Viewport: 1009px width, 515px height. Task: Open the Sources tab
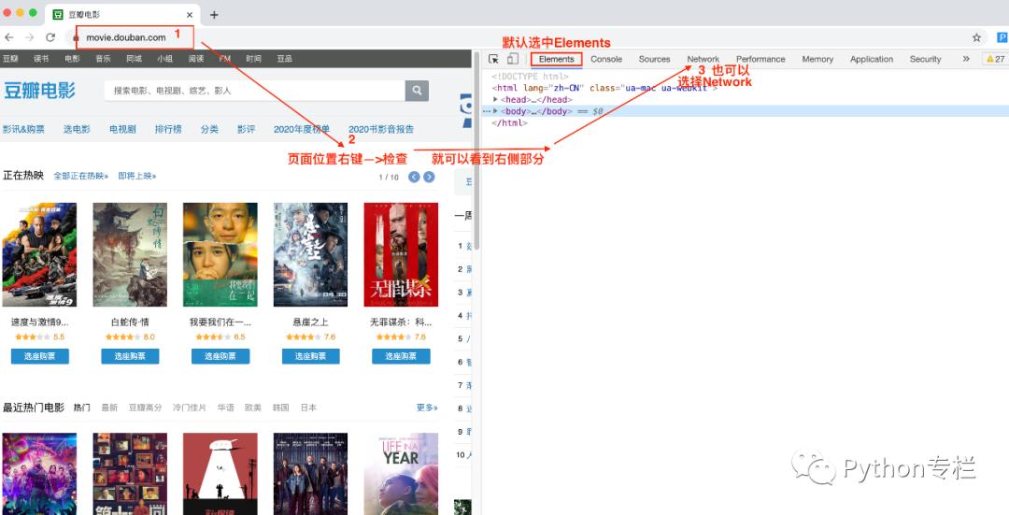click(654, 59)
